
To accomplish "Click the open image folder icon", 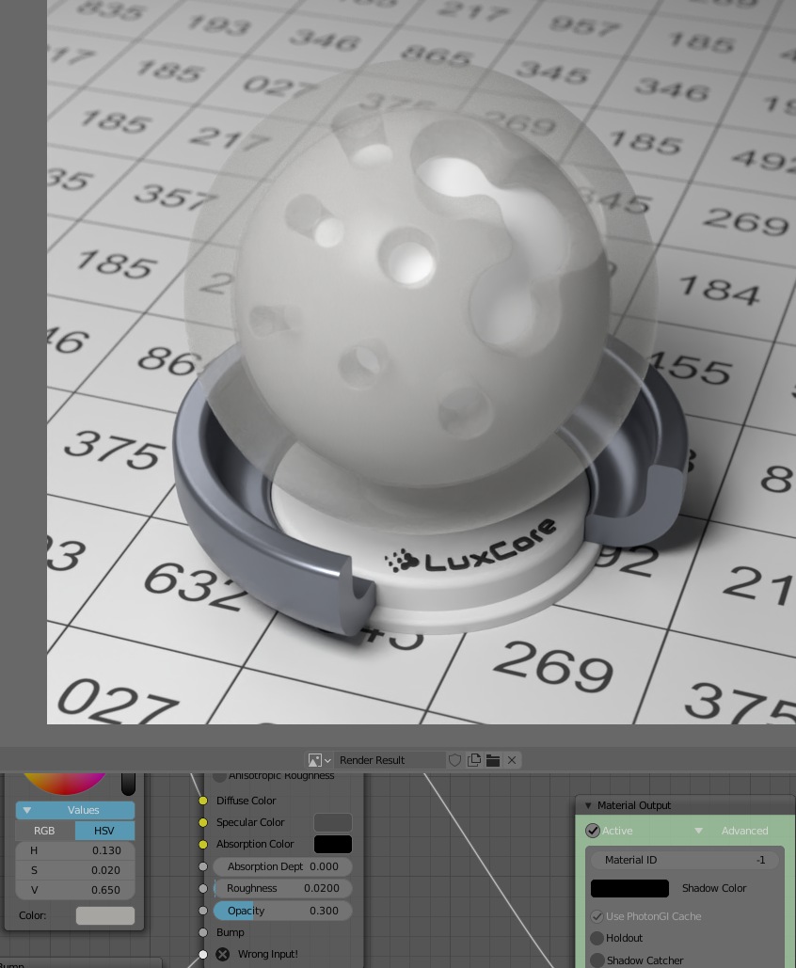I will (x=493, y=760).
